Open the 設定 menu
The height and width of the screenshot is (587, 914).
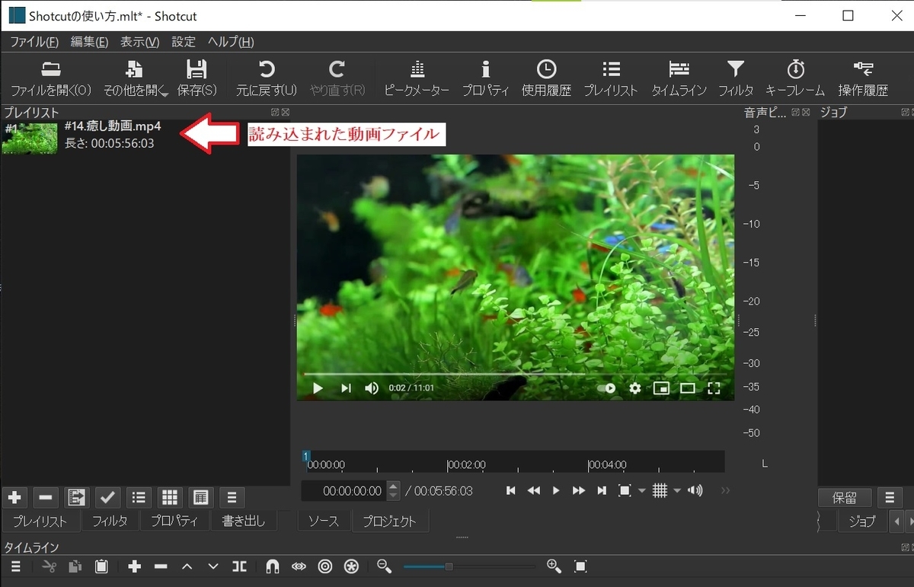184,42
